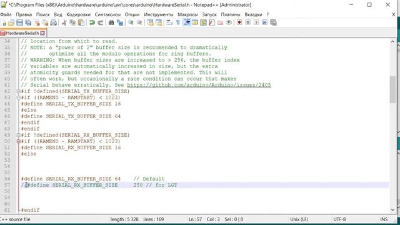This screenshot has width=400, height=225.
Task: Open the Поиск menu
Action: pyautogui.click(x=43, y=14)
